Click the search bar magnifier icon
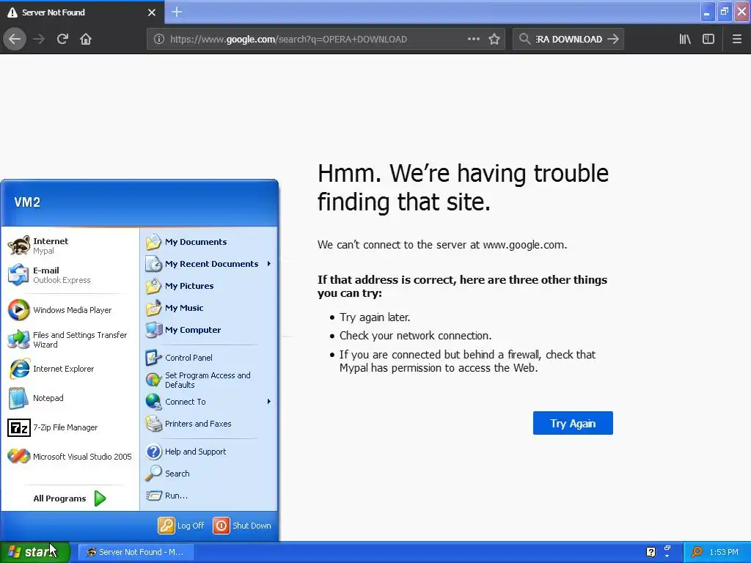 [x=524, y=39]
